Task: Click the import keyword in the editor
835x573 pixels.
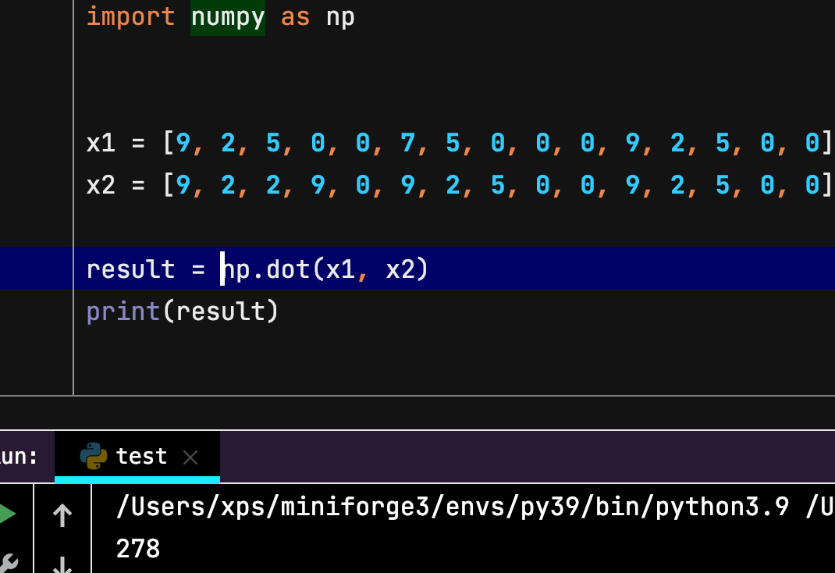Action: tap(130, 16)
